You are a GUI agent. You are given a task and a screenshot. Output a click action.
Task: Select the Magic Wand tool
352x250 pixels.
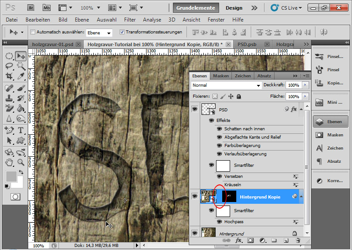tap(21, 66)
